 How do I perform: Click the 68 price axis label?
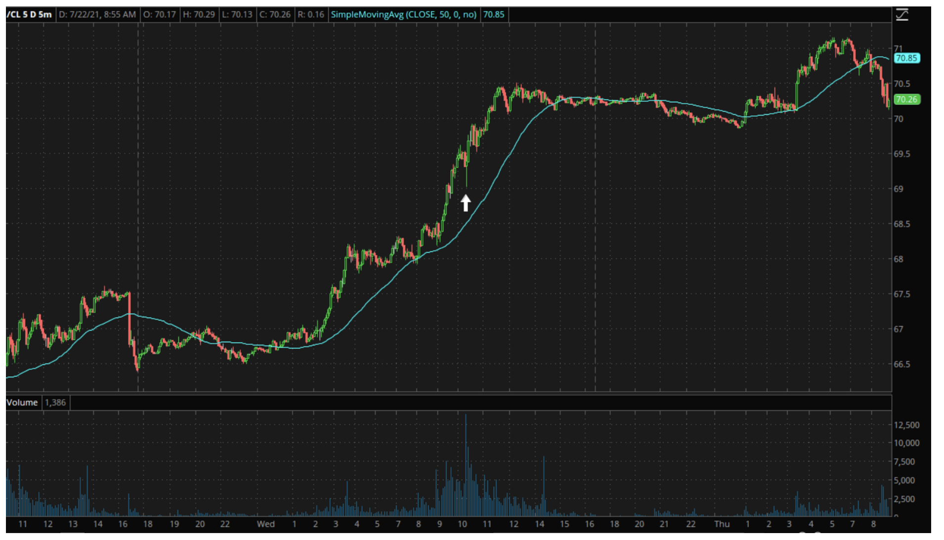point(898,259)
